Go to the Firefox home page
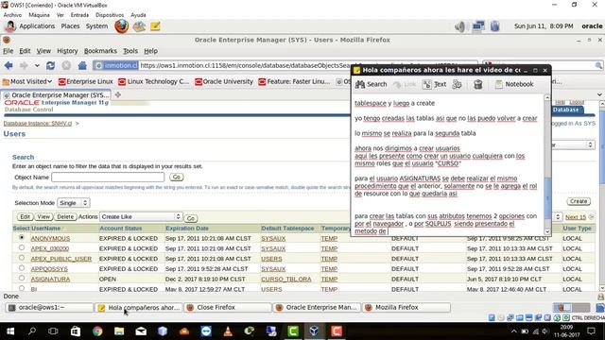Image resolution: width=605 pixels, height=340 pixels. click(x=82, y=65)
